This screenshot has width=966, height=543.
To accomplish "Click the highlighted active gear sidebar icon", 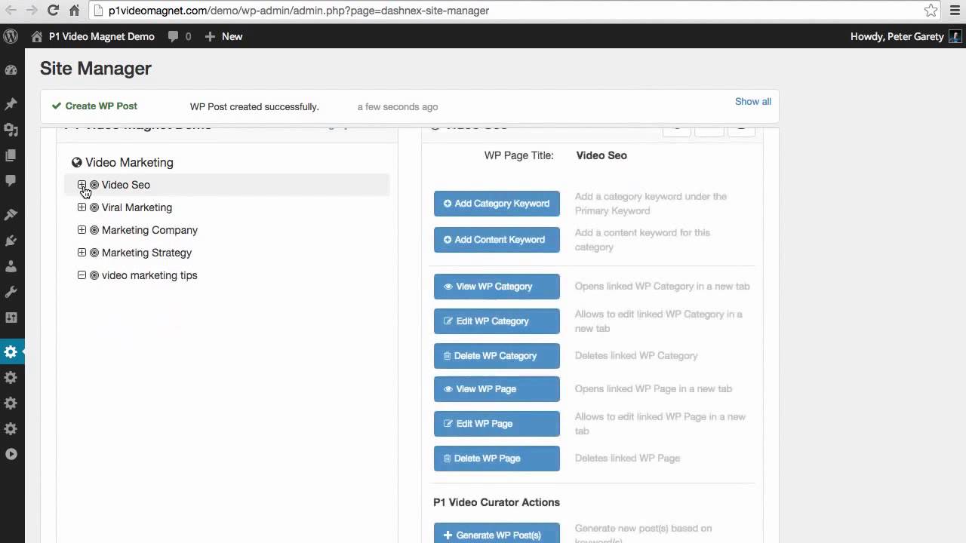I will (11, 351).
